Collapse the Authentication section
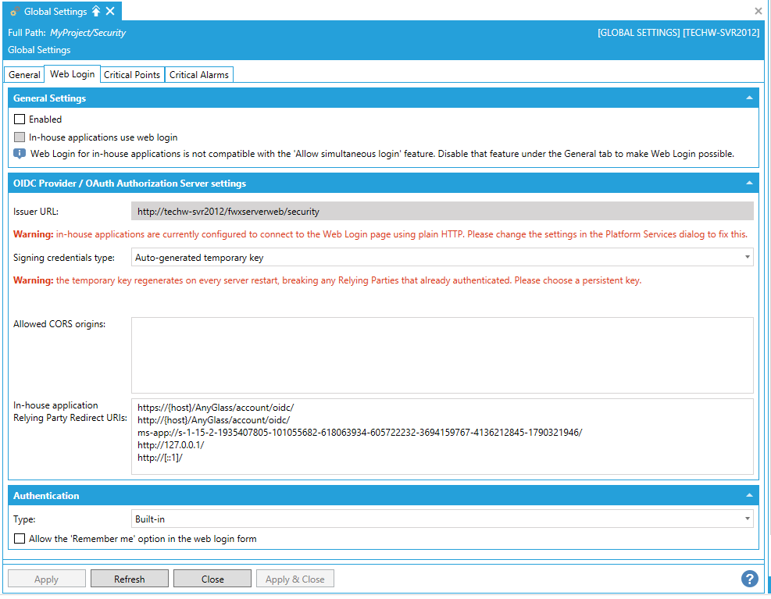This screenshot has height=599, width=771. click(749, 495)
